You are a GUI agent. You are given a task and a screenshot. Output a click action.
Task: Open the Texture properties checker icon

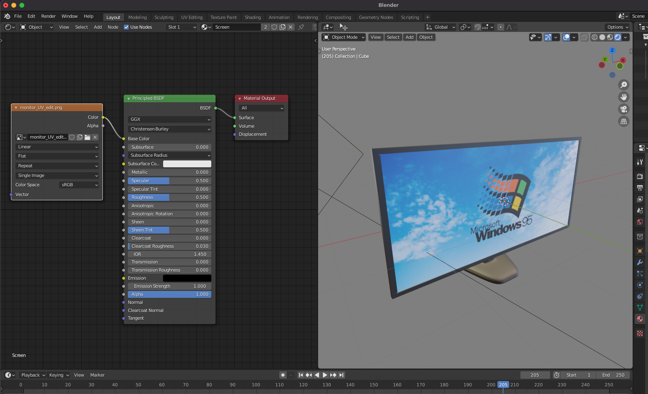point(640,333)
